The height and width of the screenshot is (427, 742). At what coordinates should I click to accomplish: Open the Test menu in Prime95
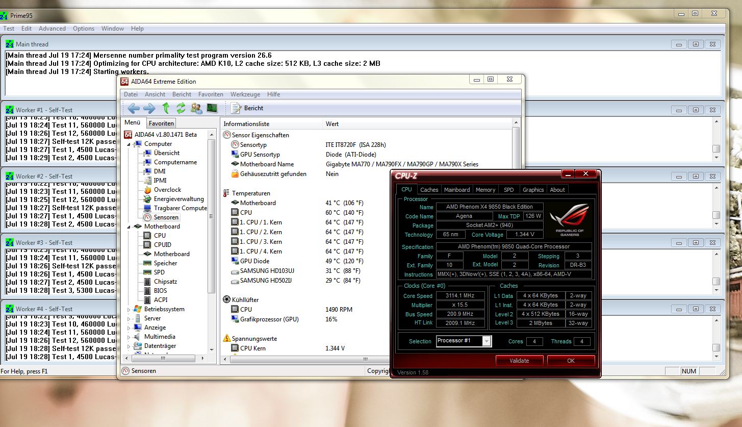pos(9,29)
